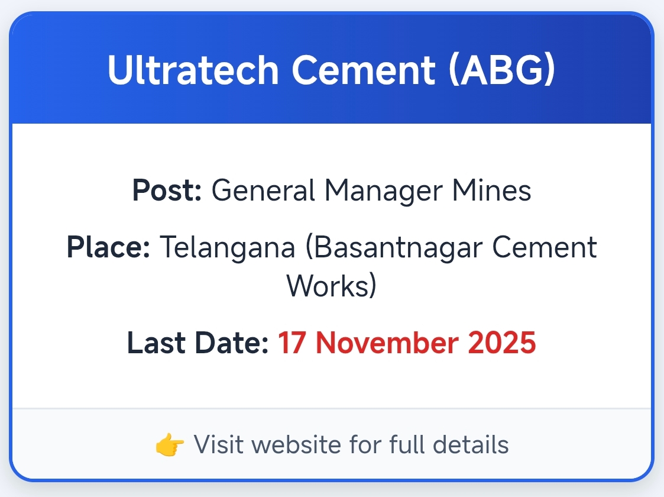Click the "full details" footer text
The height and width of the screenshot is (497, 664).
[x=449, y=444]
